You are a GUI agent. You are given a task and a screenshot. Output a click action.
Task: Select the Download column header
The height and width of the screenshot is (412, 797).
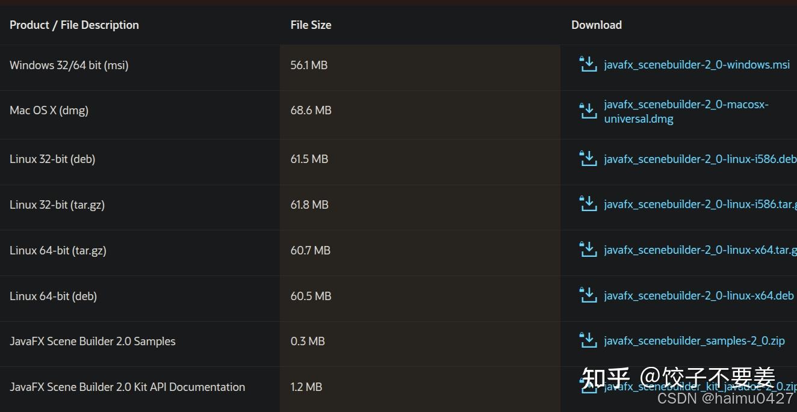tap(596, 25)
